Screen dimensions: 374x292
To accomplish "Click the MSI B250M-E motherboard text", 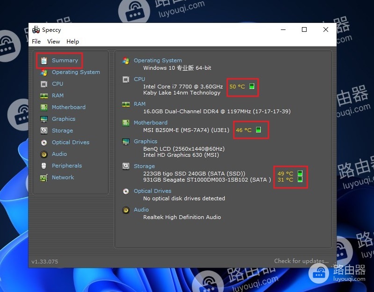I will tap(186, 130).
